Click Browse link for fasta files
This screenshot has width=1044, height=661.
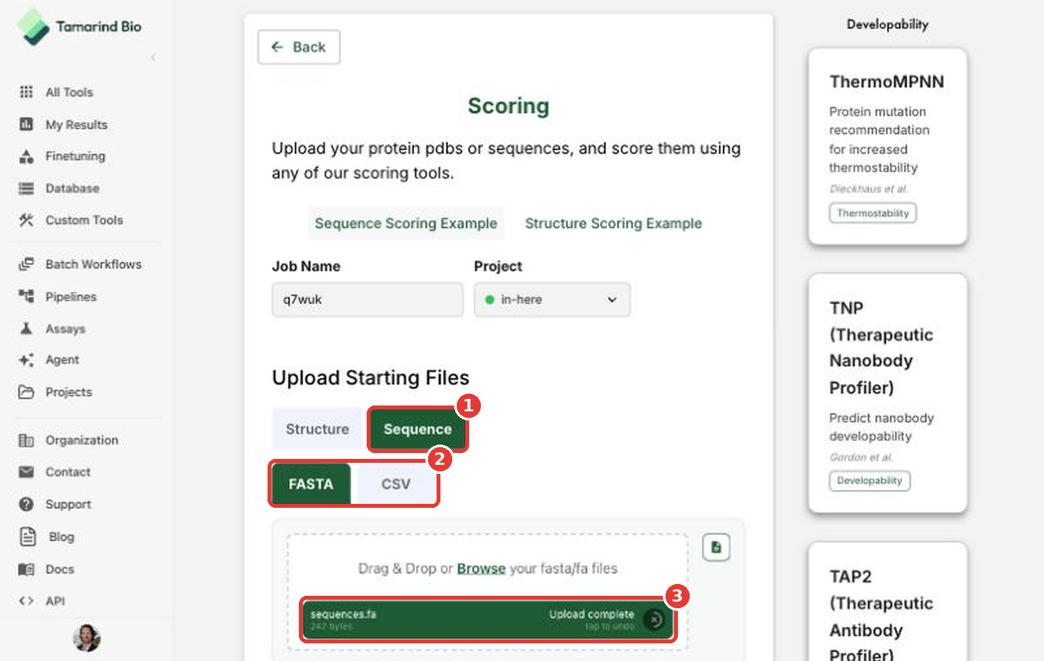(x=481, y=568)
